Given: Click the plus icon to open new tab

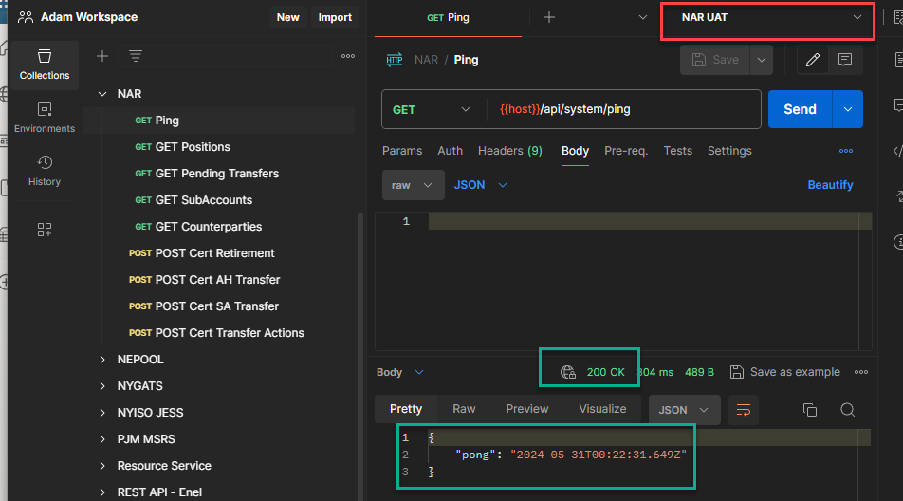Looking at the screenshot, I should click(549, 17).
